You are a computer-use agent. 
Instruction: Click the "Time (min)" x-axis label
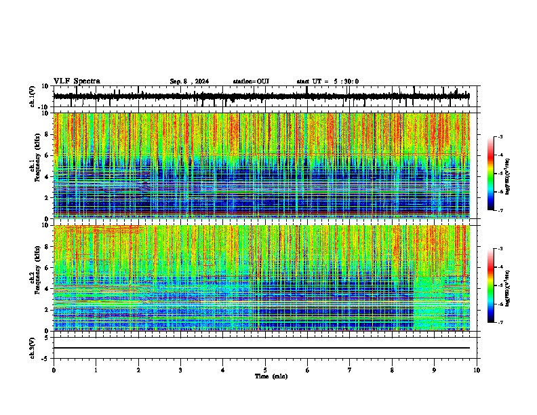271,376
